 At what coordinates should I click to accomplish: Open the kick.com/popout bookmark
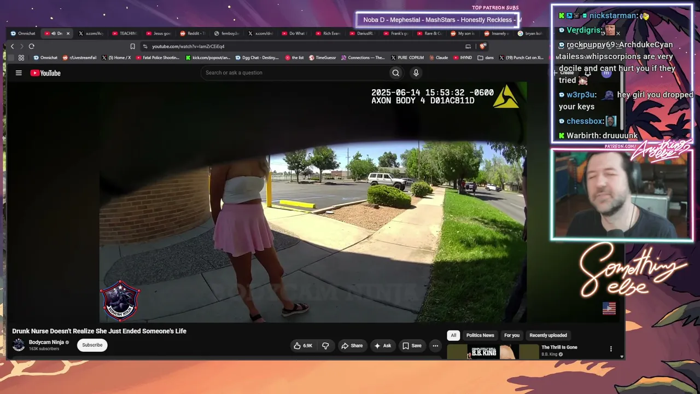208,57
